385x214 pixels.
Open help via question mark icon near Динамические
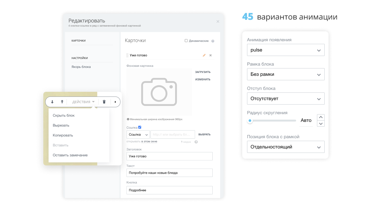[213, 41]
